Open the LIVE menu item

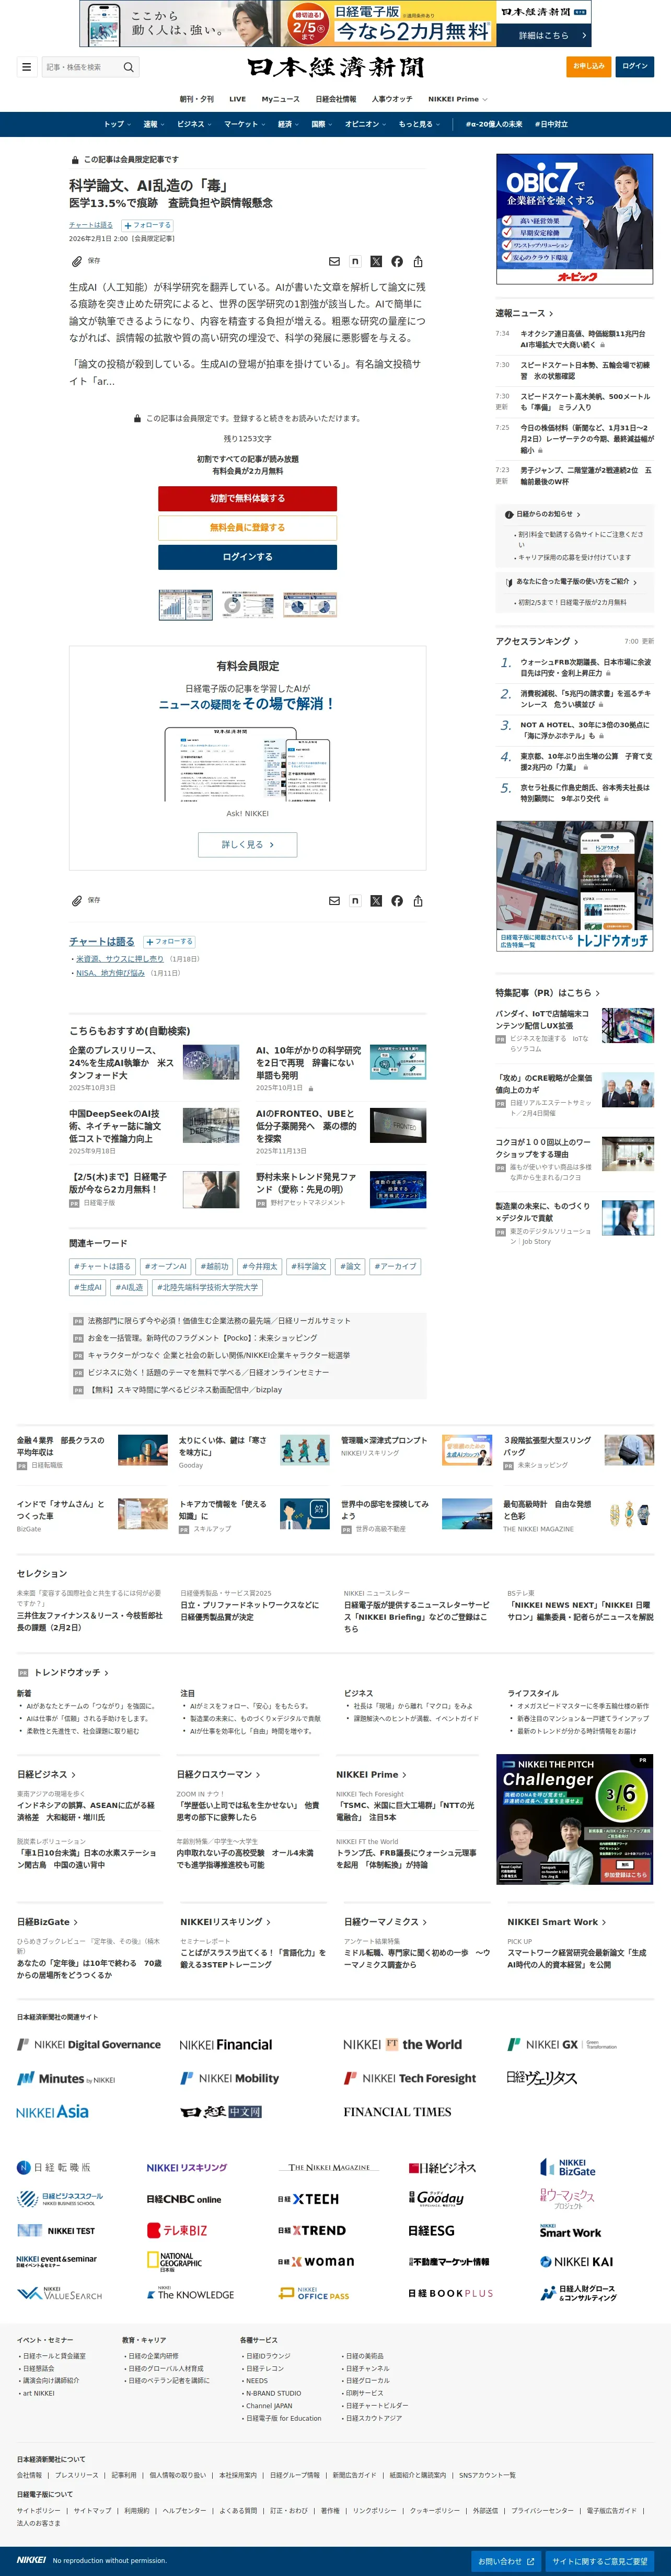click(237, 99)
